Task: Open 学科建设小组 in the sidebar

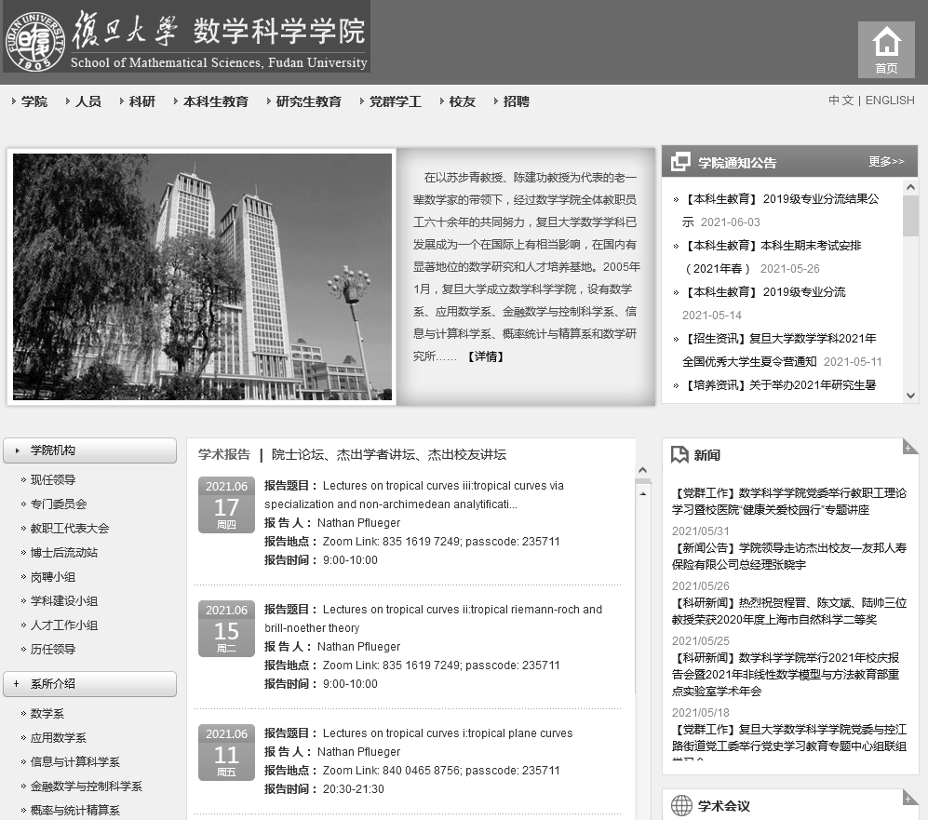Action: 64,601
